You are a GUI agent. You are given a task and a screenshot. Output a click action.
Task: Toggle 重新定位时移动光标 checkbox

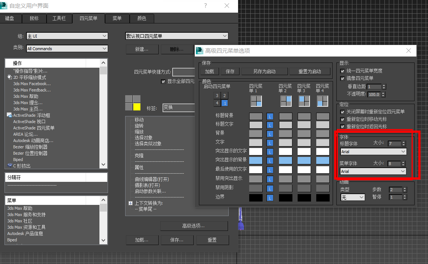342,119
